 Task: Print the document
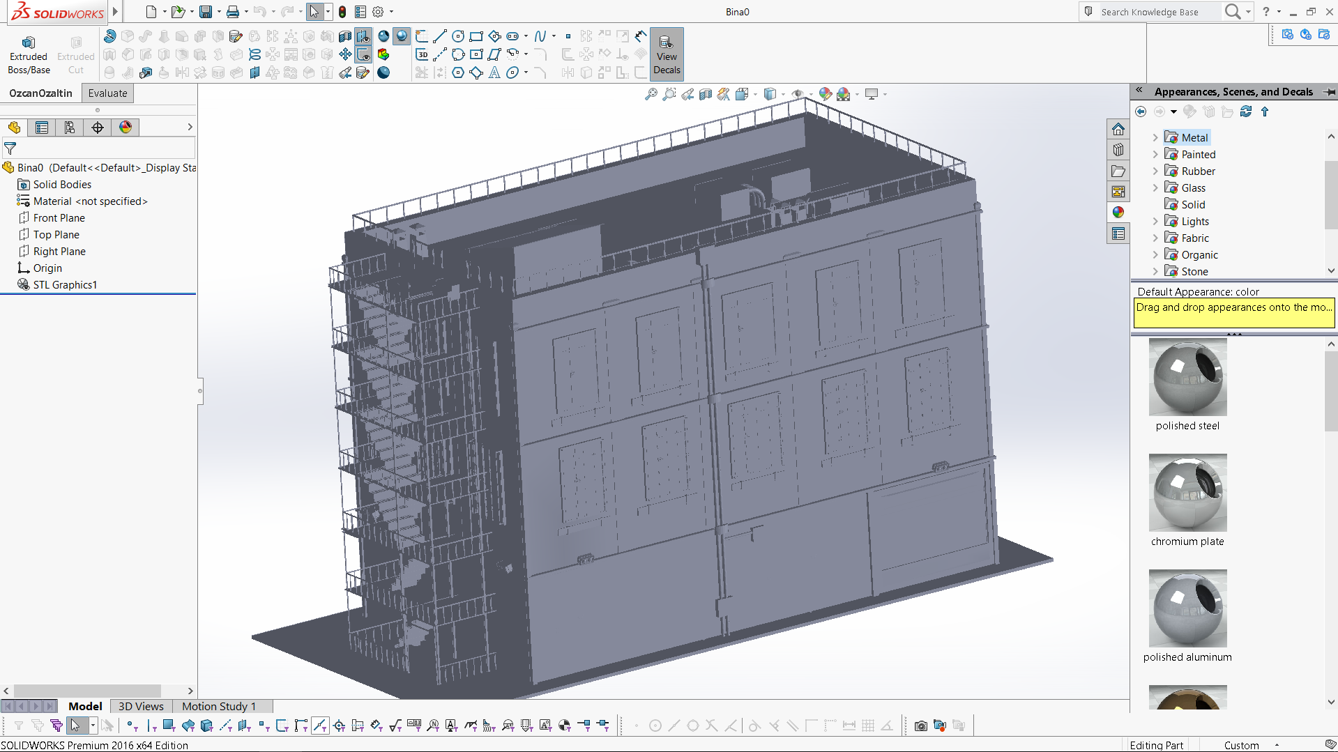click(x=233, y=12)
